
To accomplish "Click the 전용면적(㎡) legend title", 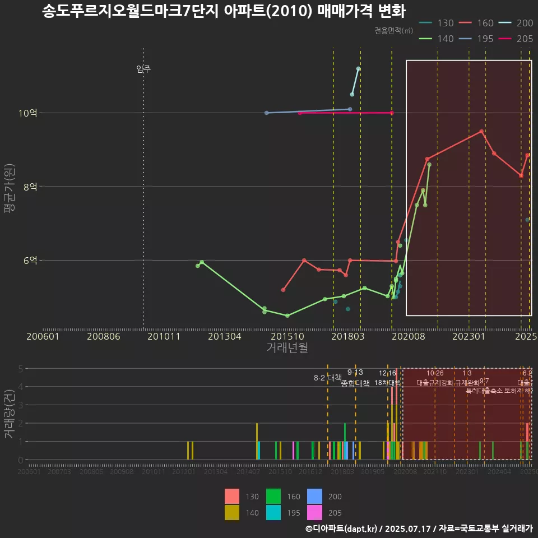I will pyautogui.click(x=393, y=31).
